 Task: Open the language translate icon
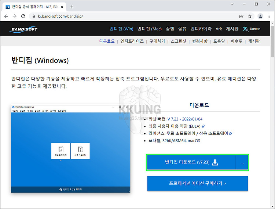(246, 29)
